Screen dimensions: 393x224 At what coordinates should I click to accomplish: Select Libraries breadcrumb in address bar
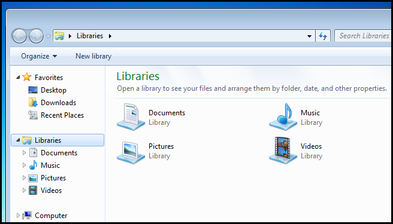pos(90,36)
